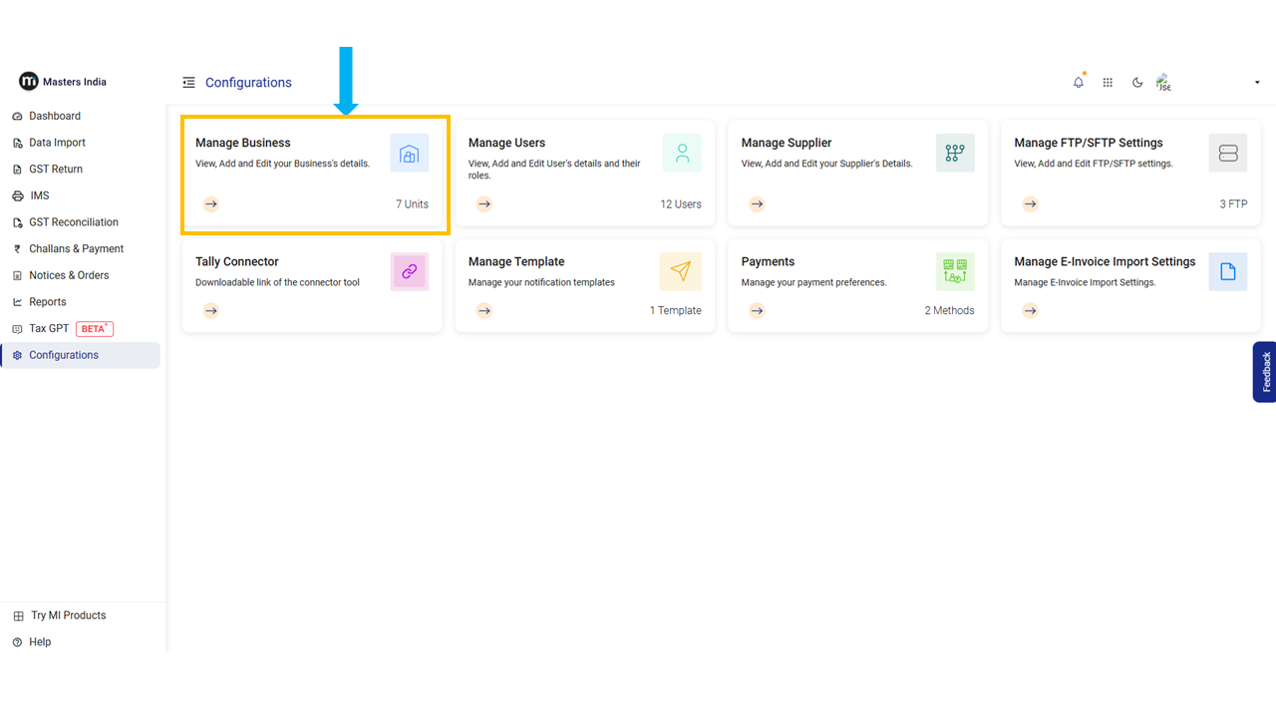Click the Manage Template paper plane icon
Image resolution: width=1276 pixels, height=718 pixels.
coord(681,271)
